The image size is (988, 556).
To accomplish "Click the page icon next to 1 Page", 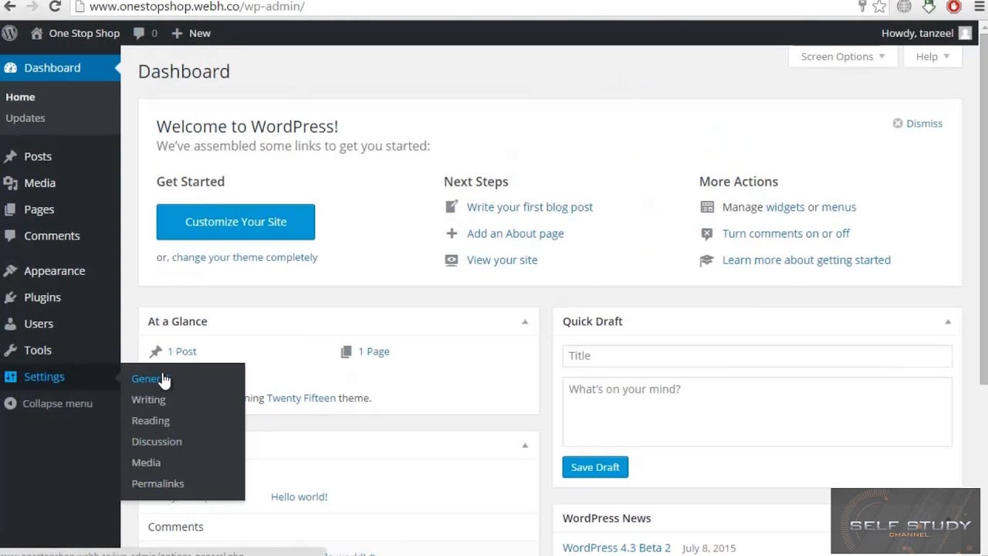I will coord(346,351).
